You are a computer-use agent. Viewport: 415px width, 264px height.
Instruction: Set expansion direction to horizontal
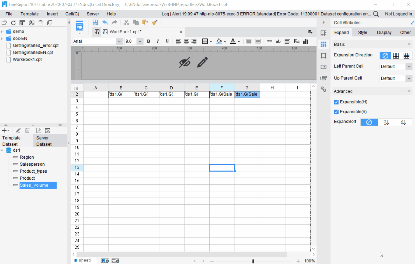click(x=407, y=55)
